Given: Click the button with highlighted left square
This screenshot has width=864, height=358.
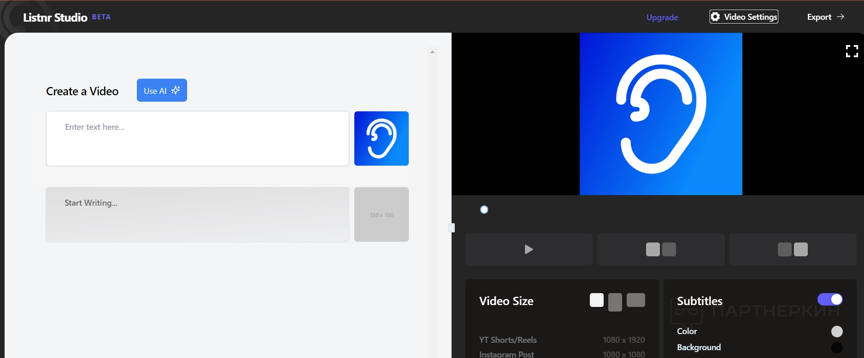Looking at the screenshot, I should tap(661, 249).
